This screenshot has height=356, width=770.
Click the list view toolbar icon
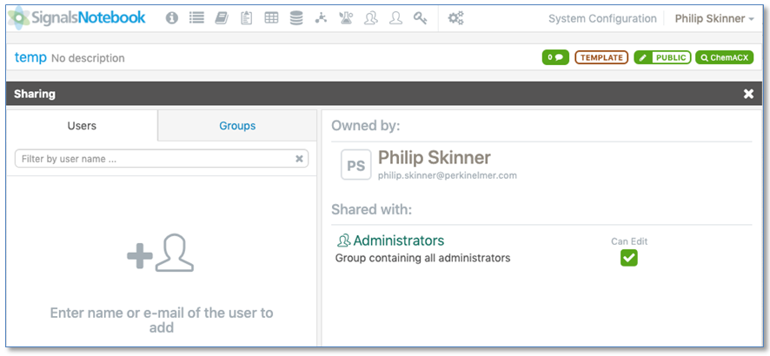(x=196, y=18)
